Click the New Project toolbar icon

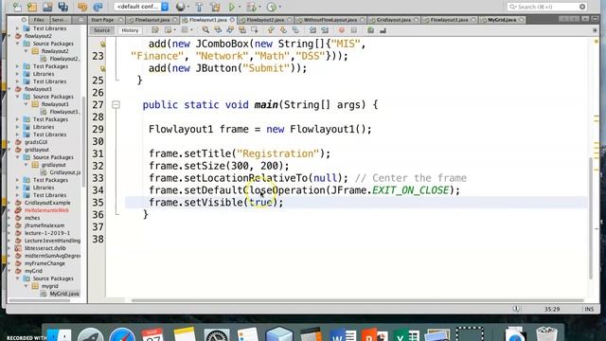[32, 7]
